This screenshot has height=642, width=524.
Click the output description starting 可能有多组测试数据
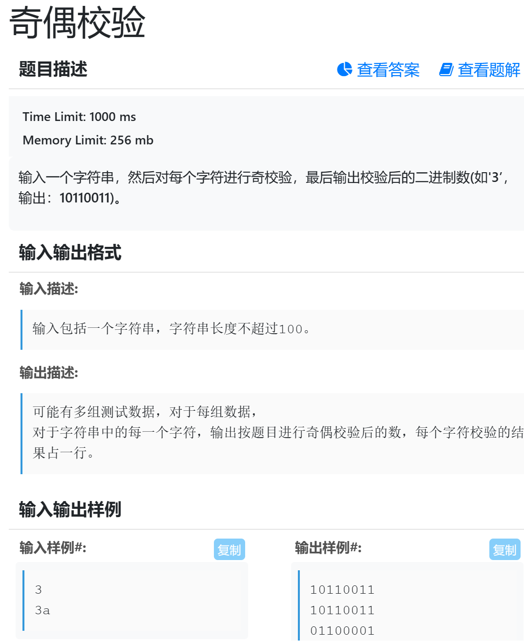coord(145,412)
